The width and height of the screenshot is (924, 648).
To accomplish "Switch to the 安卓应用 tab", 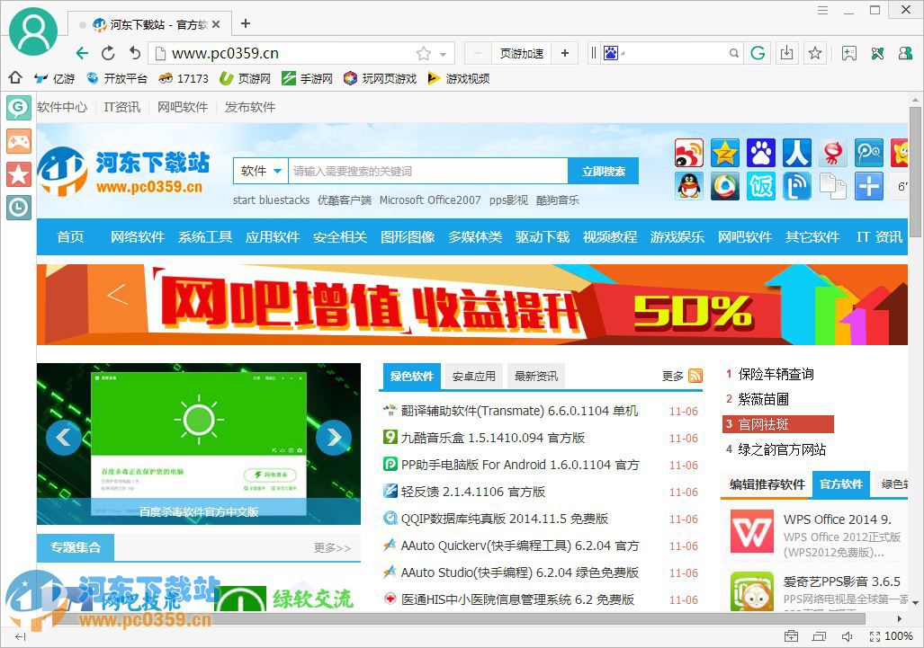I will [474, 376].
